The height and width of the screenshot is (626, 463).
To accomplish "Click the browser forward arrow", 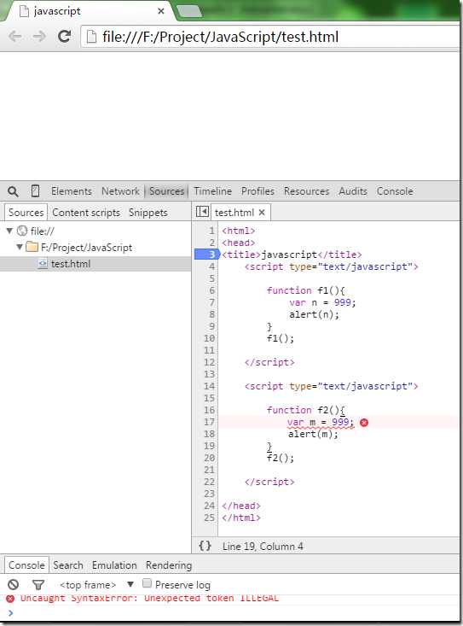I will (x=39, y=37).
